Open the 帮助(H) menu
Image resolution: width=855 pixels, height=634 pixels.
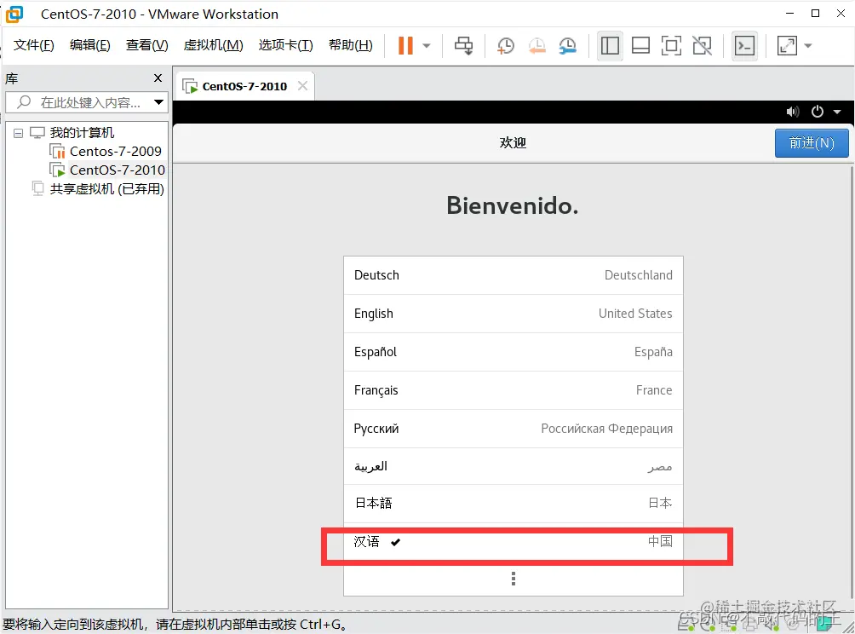(x=351, y=45)
